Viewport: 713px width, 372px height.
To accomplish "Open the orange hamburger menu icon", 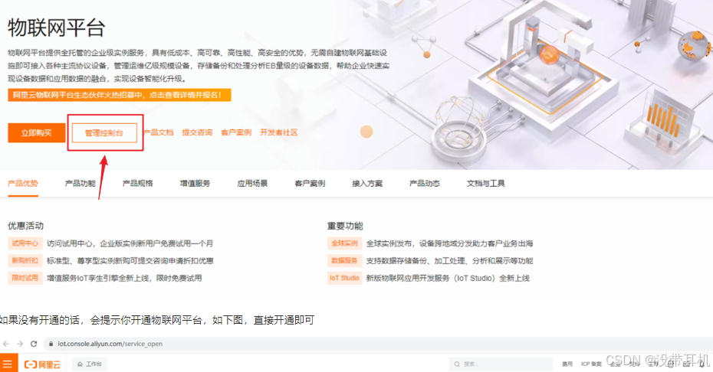I will click(8, 364).
